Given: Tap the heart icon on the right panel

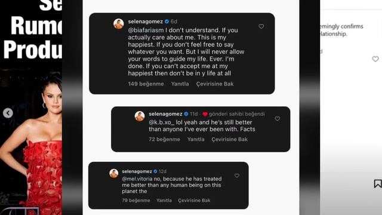Looking at the screenshot, I should (x=375, y=59).
